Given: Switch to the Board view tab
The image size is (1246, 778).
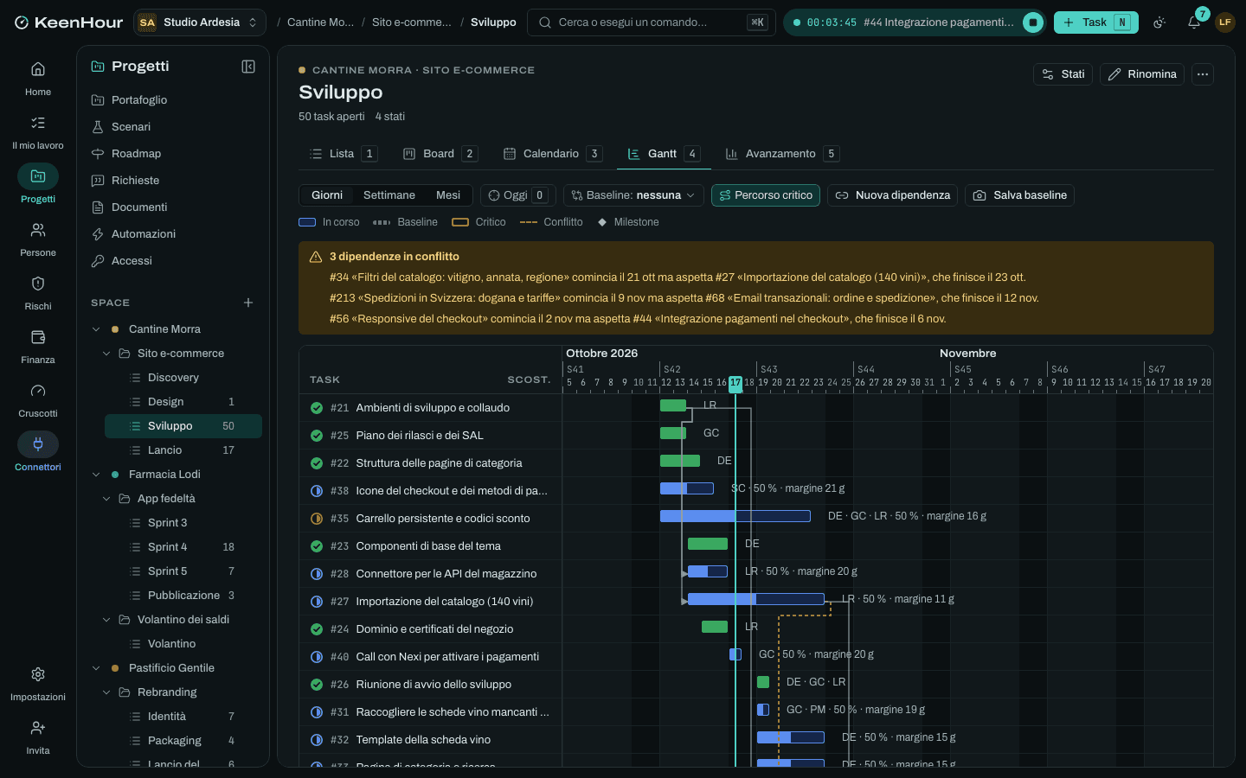Looking at the screenshot, I should point(440,154).
